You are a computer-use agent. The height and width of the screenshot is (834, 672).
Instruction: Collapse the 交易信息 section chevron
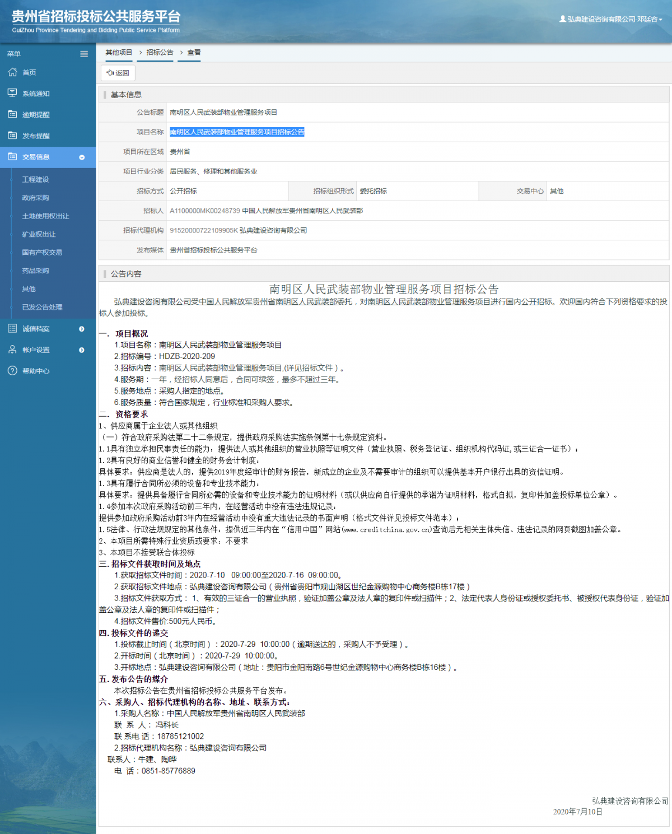click(x=83, y=157)
